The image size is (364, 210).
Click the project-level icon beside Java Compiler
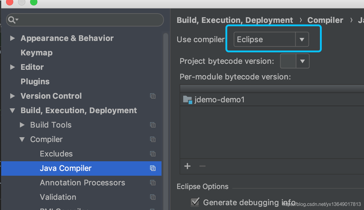tap(153, 168)
